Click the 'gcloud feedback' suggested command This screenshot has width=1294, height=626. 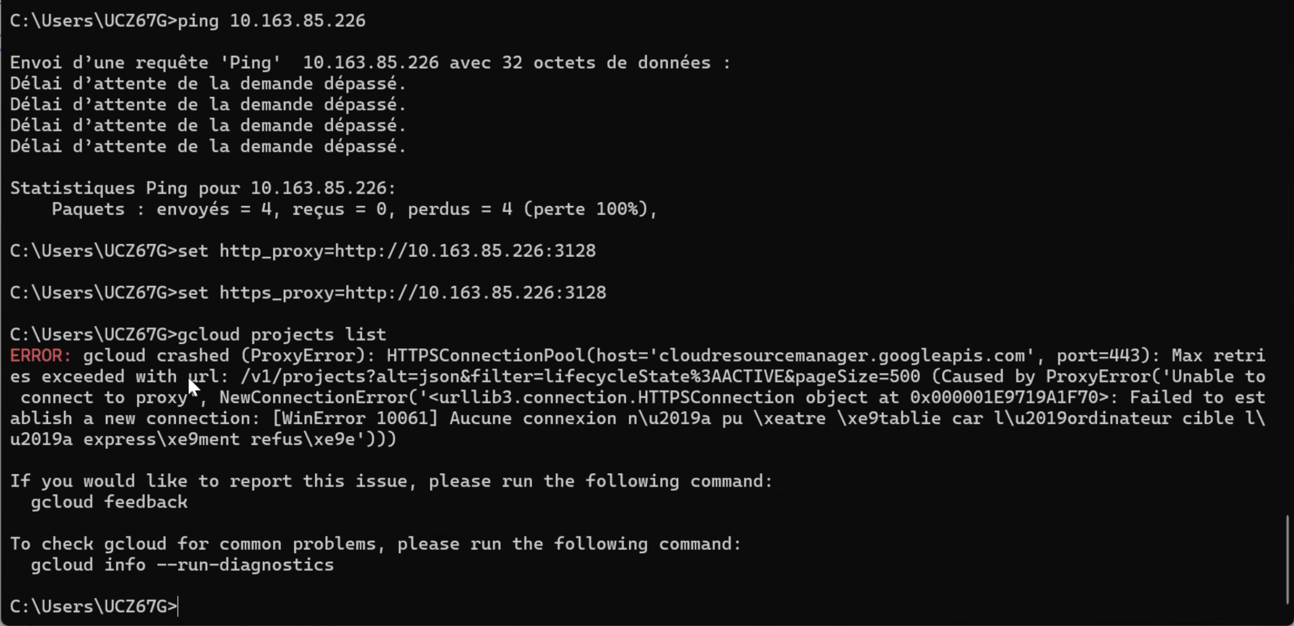tap(109, 502)
